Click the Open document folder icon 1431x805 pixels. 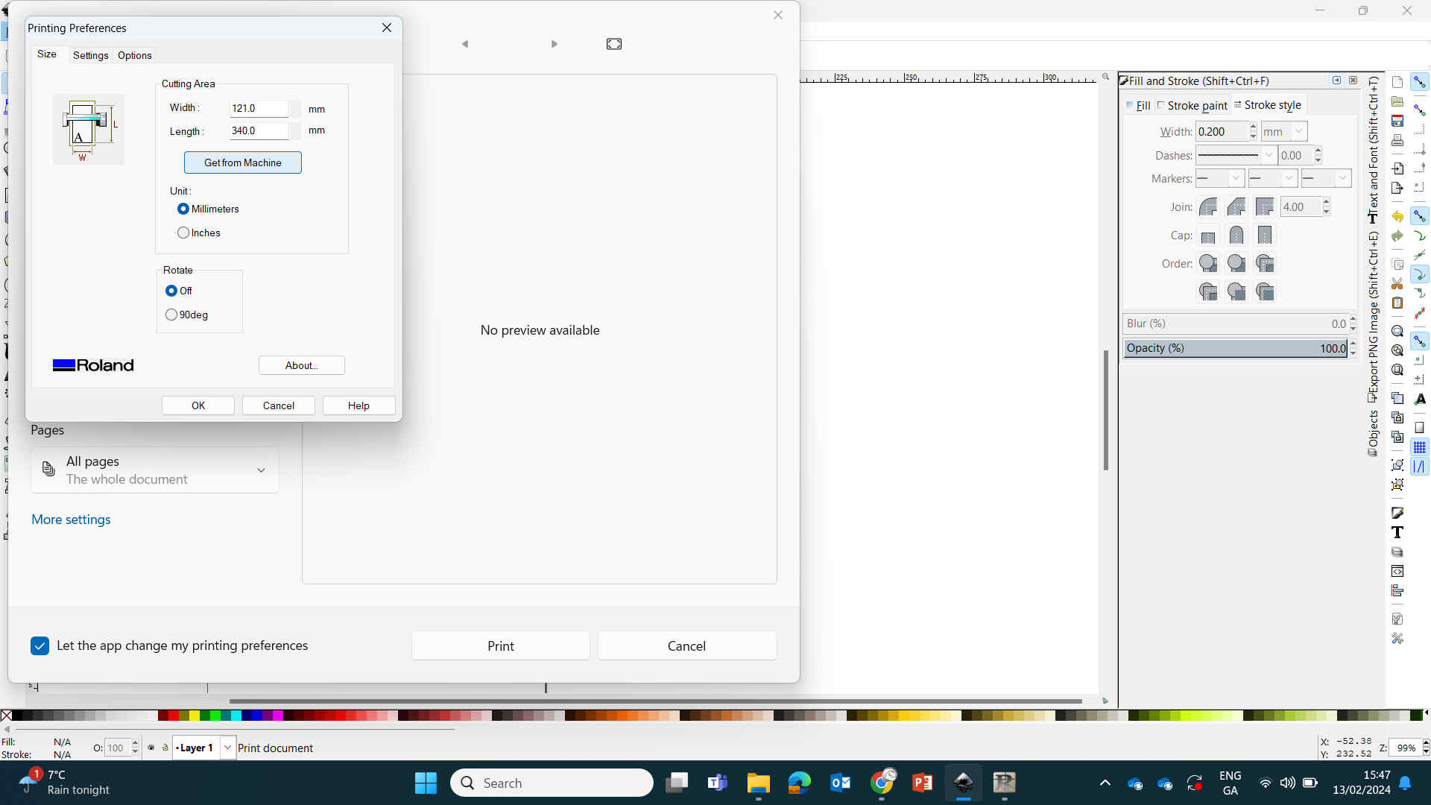[1397, 101]
